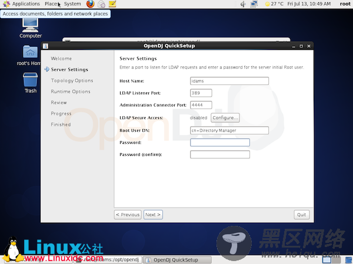Click the Administration Connector Port field
353x264 pixels.
pyautogui.click(x=201, y=105)
